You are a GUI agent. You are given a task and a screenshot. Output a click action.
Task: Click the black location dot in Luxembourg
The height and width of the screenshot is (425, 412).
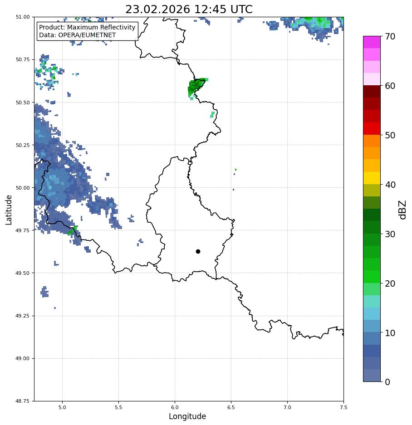click(x=198, y=252)
